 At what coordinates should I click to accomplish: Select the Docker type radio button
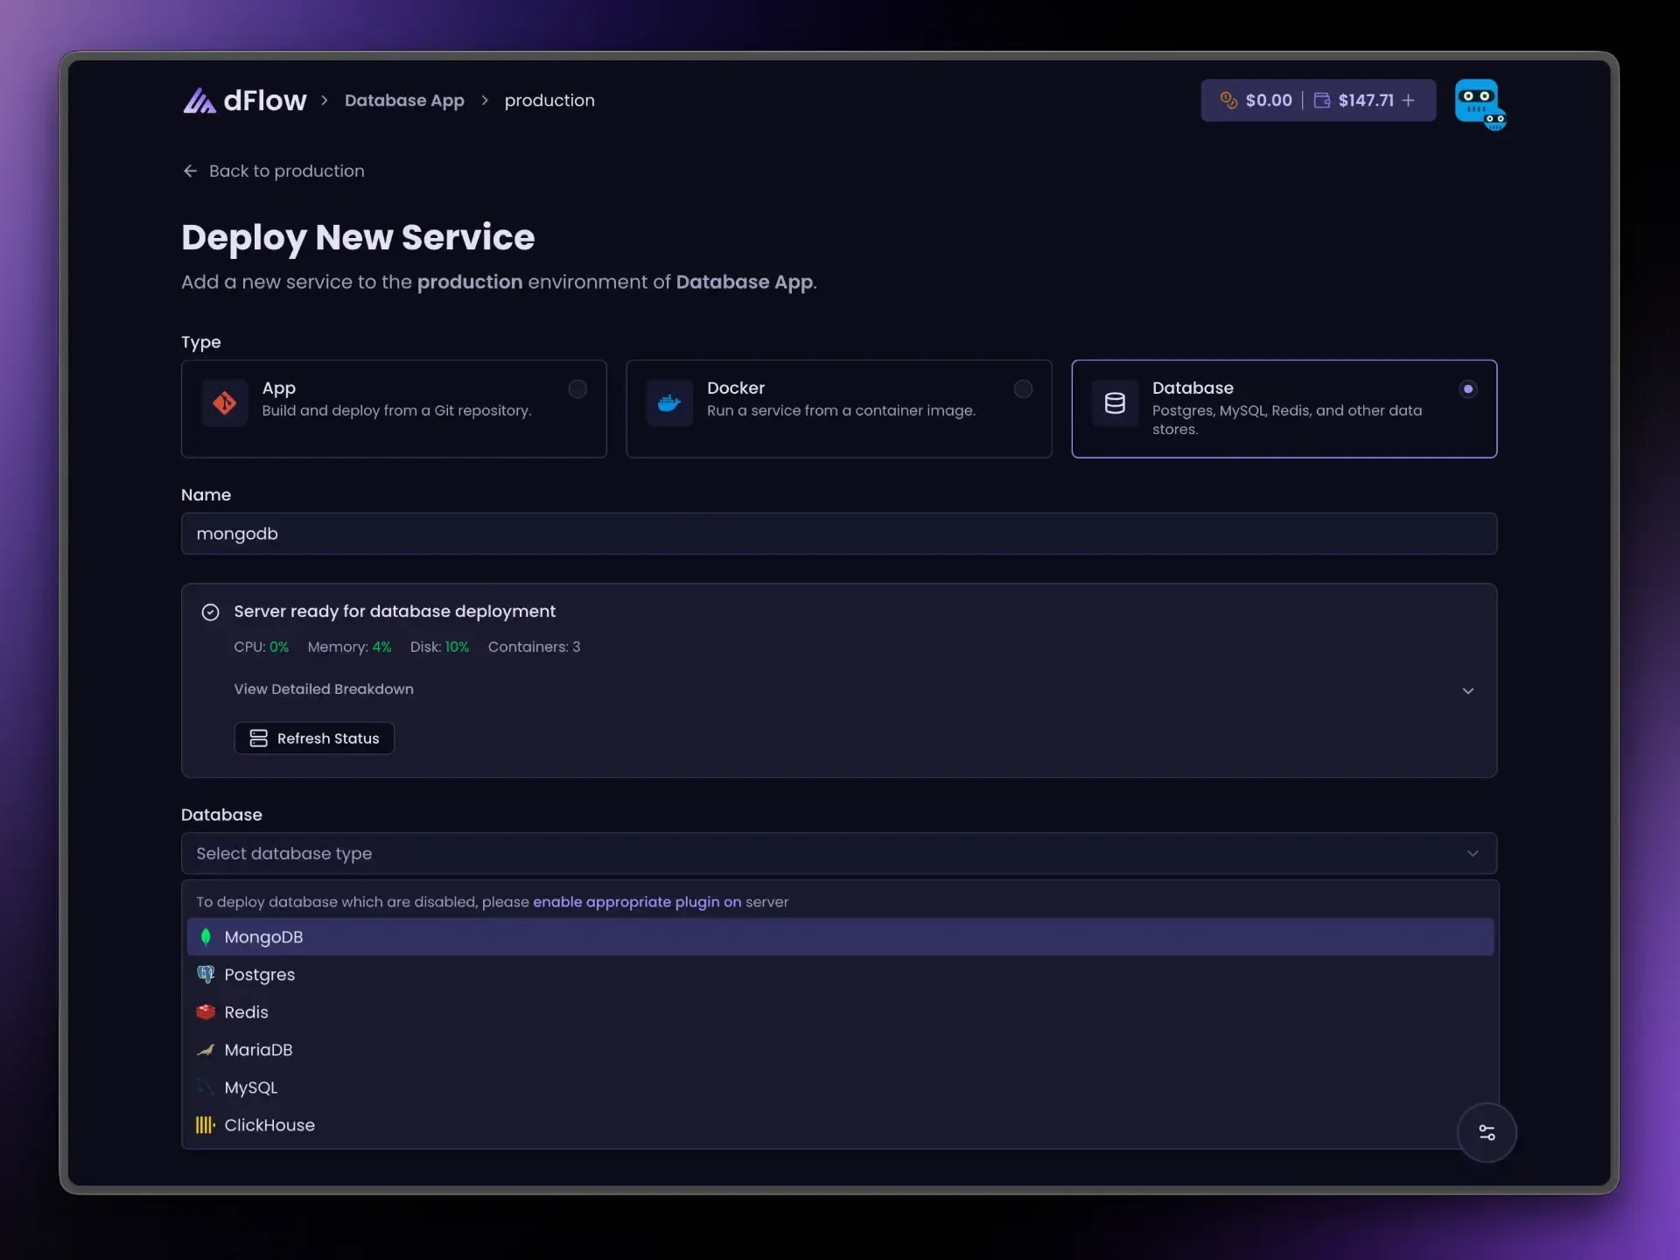tap(1023, 388)
